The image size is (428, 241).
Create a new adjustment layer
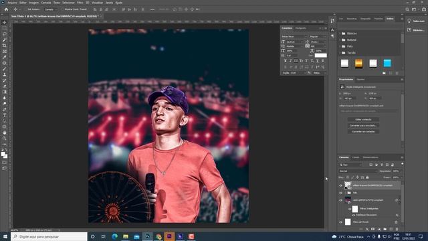(x=379, y=229)
